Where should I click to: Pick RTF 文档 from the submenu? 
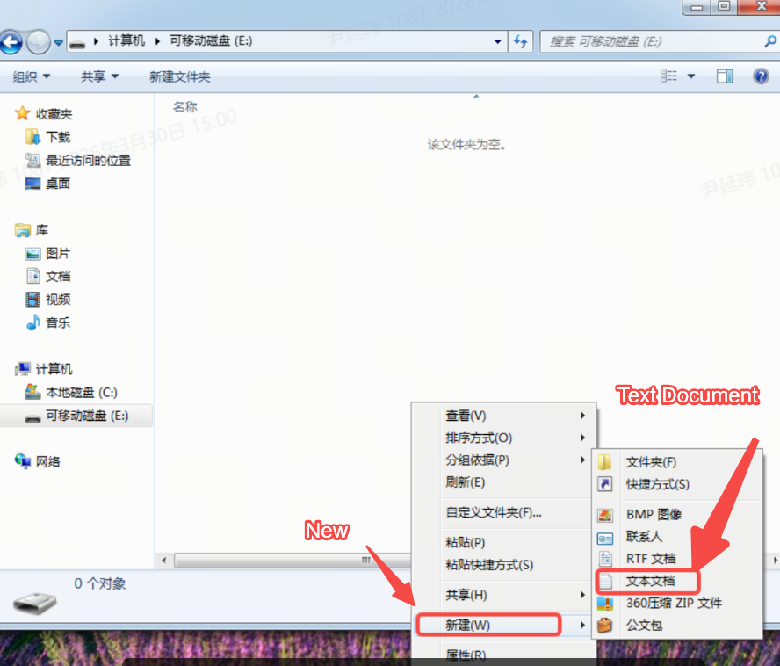coord(650,559)
